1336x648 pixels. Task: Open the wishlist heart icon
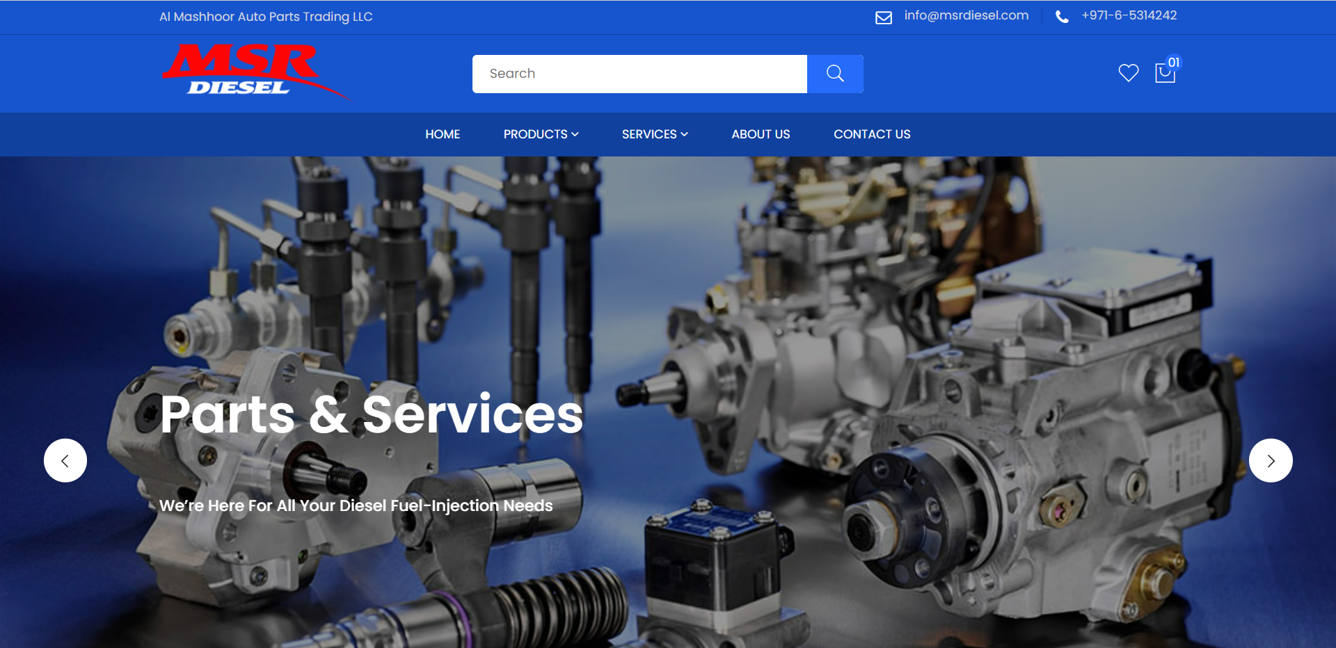pyautogui.click(x=1128, y=73)
